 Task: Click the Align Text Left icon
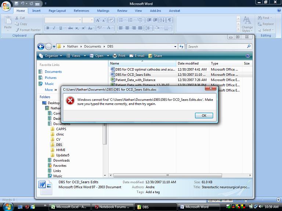[x=121, y=28]
